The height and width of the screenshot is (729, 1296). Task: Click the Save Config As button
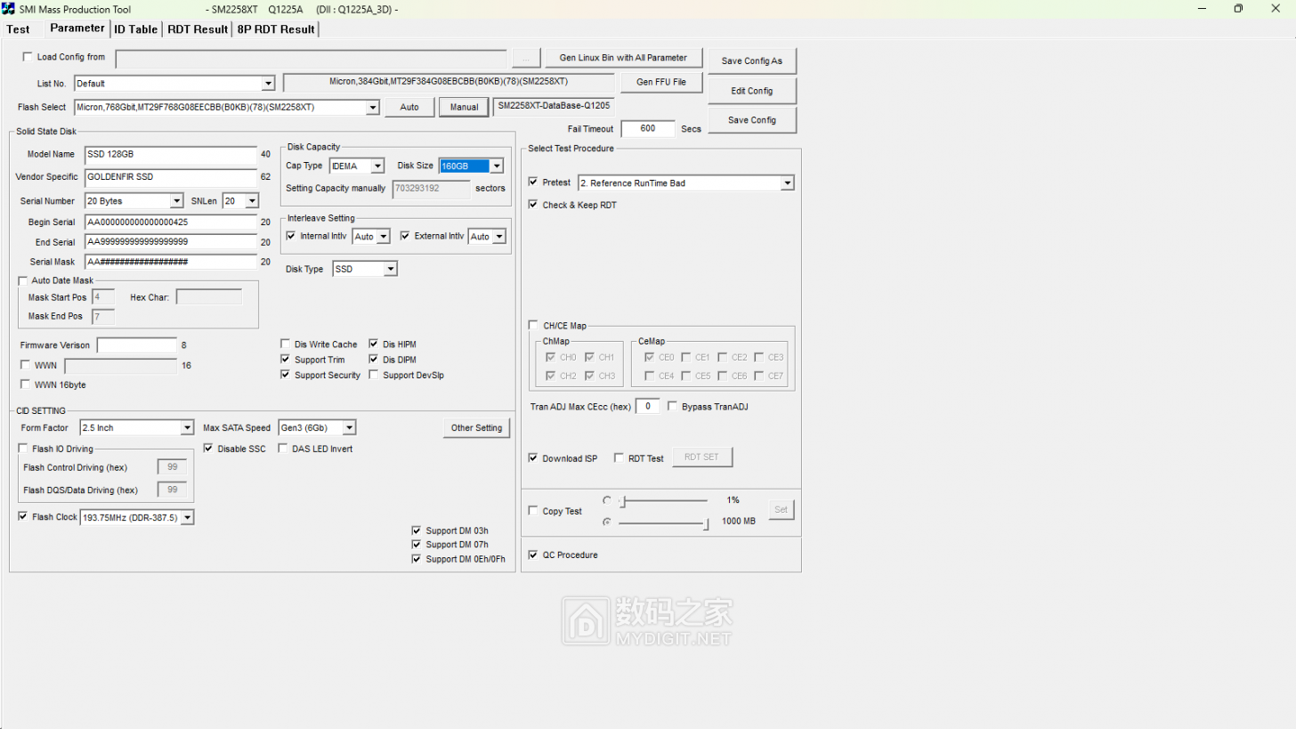coord(752,61)
